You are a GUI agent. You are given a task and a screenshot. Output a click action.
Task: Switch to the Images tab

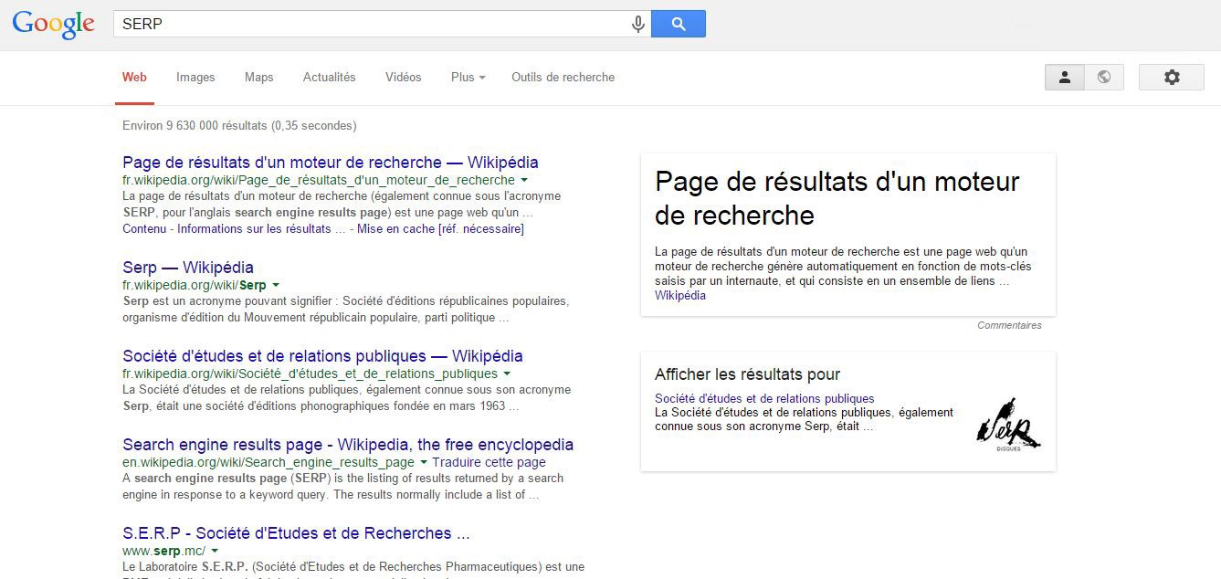tap(195, 78)
